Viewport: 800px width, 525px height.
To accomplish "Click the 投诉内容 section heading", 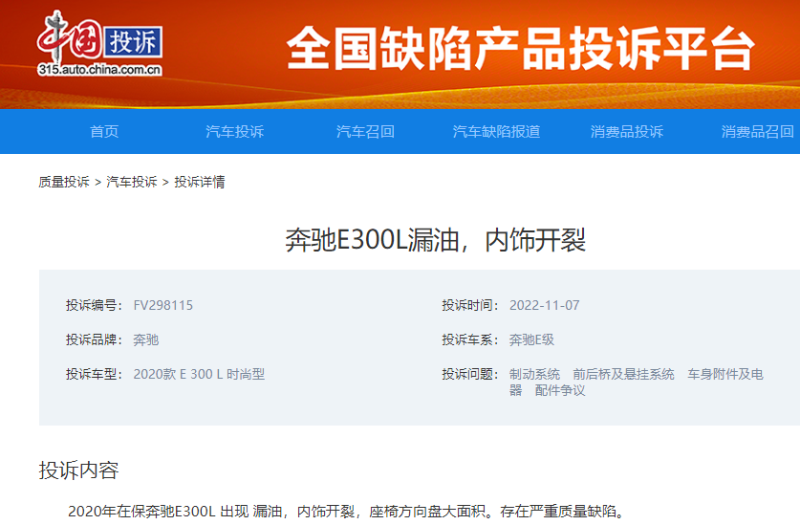I will pyautogui.click(x=78, y=470).
